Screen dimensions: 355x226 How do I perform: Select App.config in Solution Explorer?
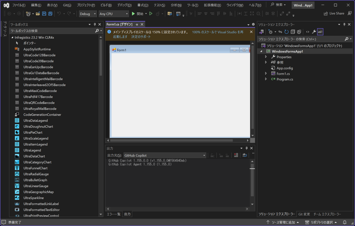point(285,68)
